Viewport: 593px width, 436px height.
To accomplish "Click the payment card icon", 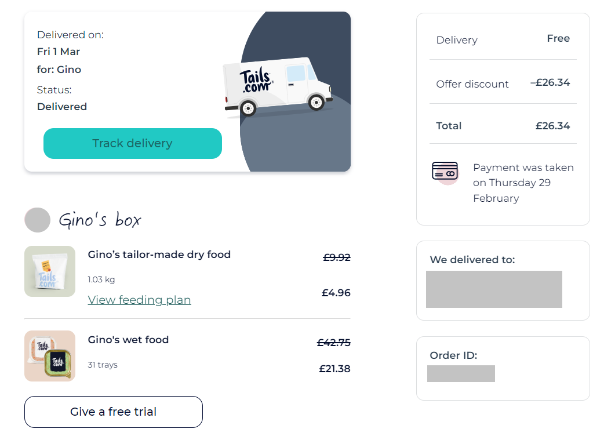I will (x=445, y=172).
